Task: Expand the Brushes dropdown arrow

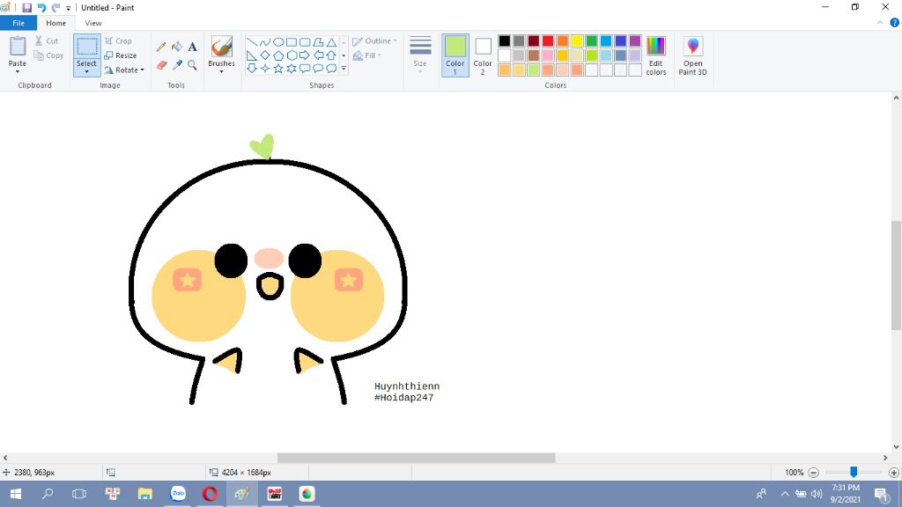Action: [221, 72]
